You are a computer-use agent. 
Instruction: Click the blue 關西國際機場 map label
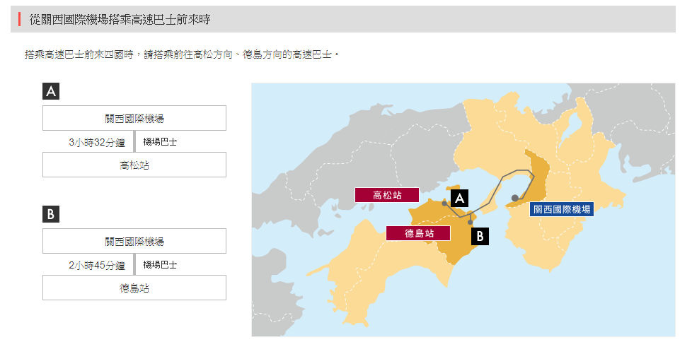(561, 209)
